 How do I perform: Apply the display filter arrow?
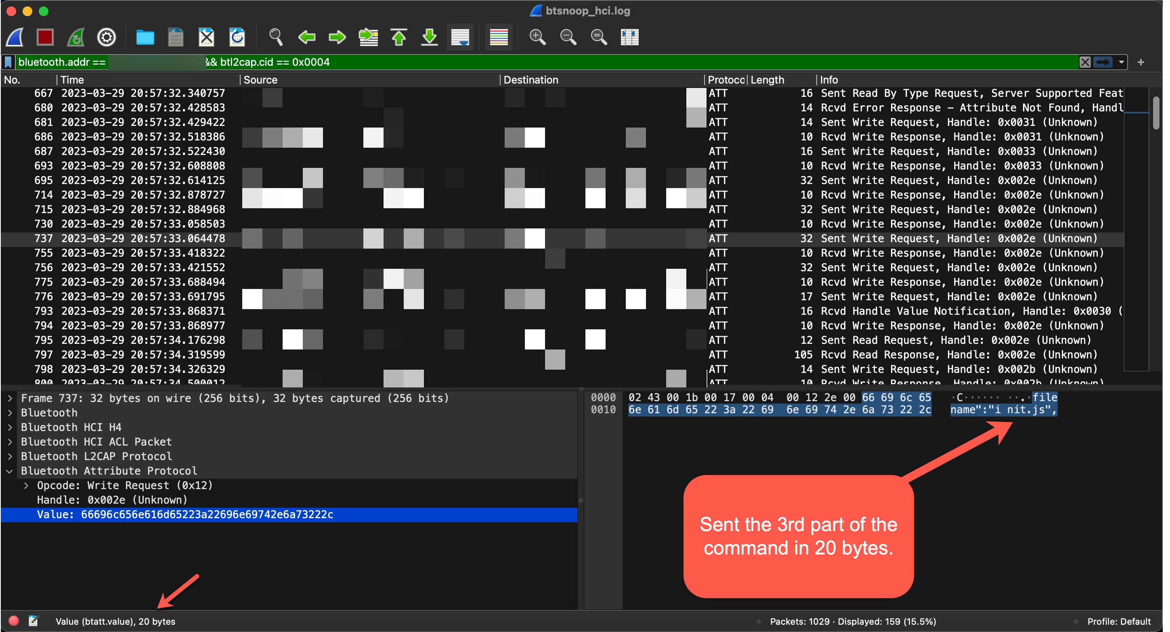pyautogui.click(x=1102, y=62)
